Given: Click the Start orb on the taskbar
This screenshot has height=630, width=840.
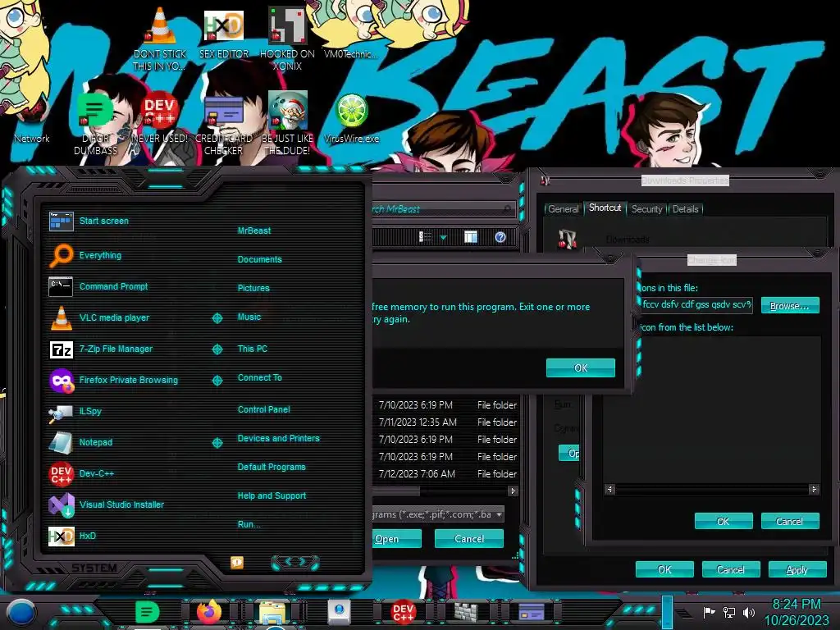Looking at the screenshot, I should coord(20,612).
